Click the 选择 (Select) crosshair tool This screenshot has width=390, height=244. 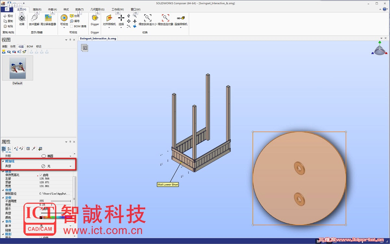coord(121,18)
